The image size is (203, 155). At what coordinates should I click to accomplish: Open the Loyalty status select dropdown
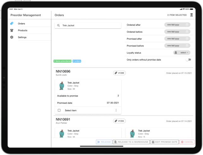(x=182, y=53)
